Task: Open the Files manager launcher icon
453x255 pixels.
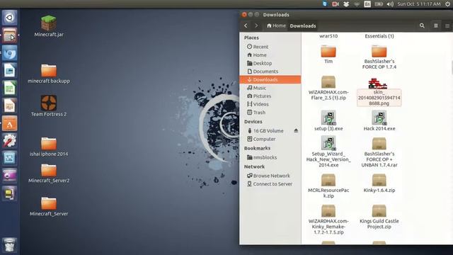Action: coord(9,35)
